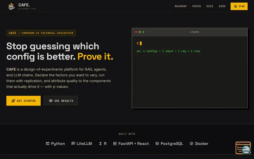Click the Docker cube icon
Image resolution: width=254 pixels, height=159 pixels.
(191, 144)
